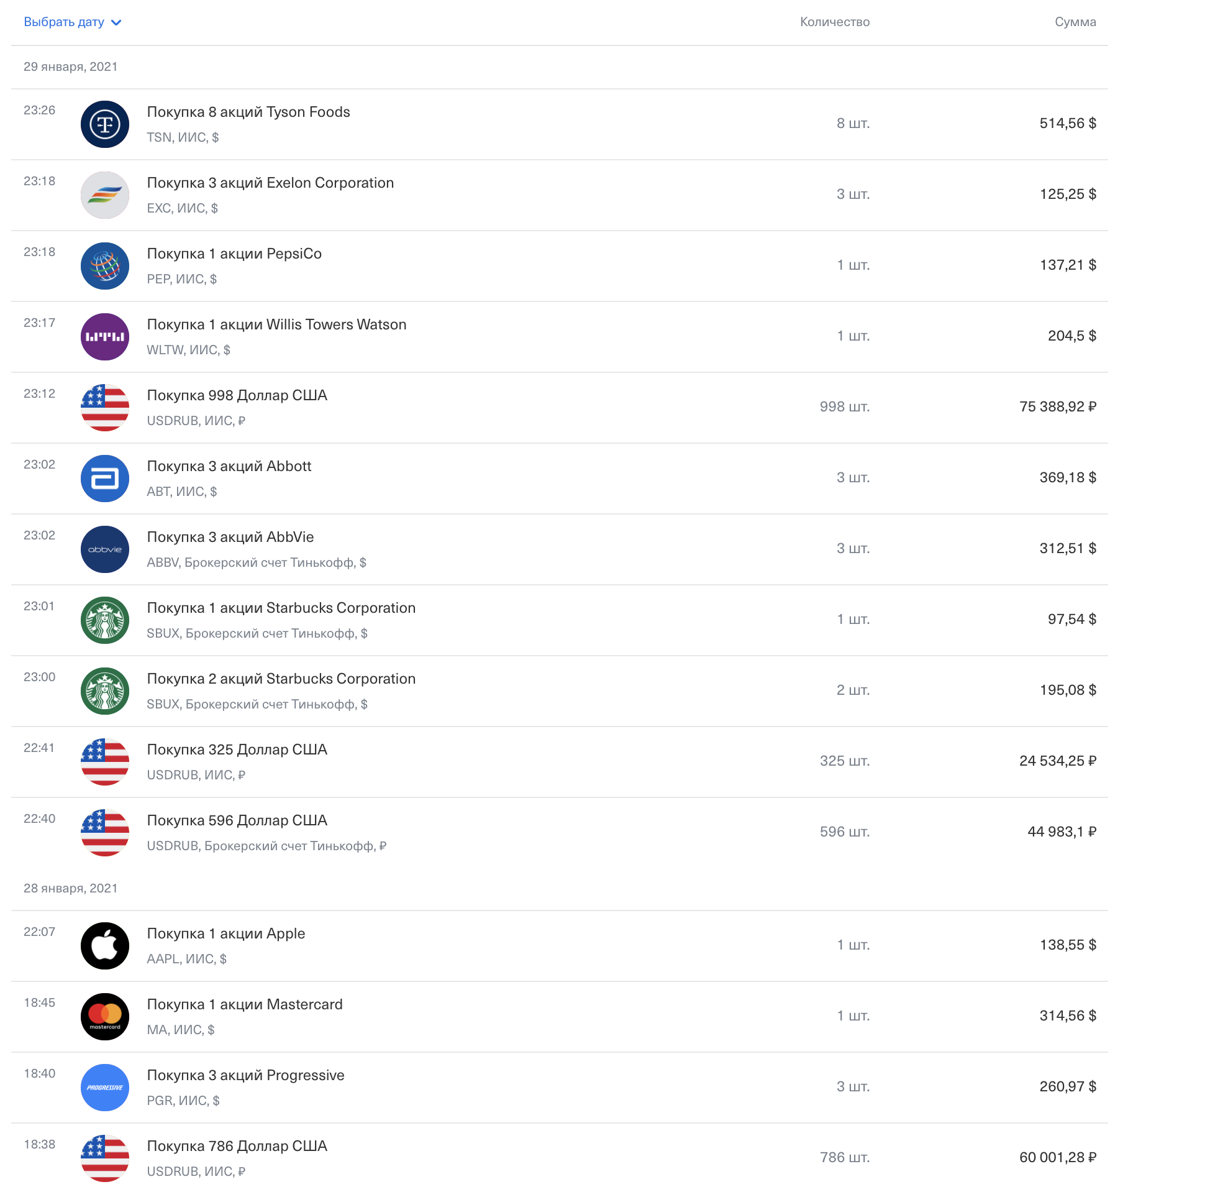Click the Apple logo icon
Screen dimensions: 1210x1192
click(105, 945)
